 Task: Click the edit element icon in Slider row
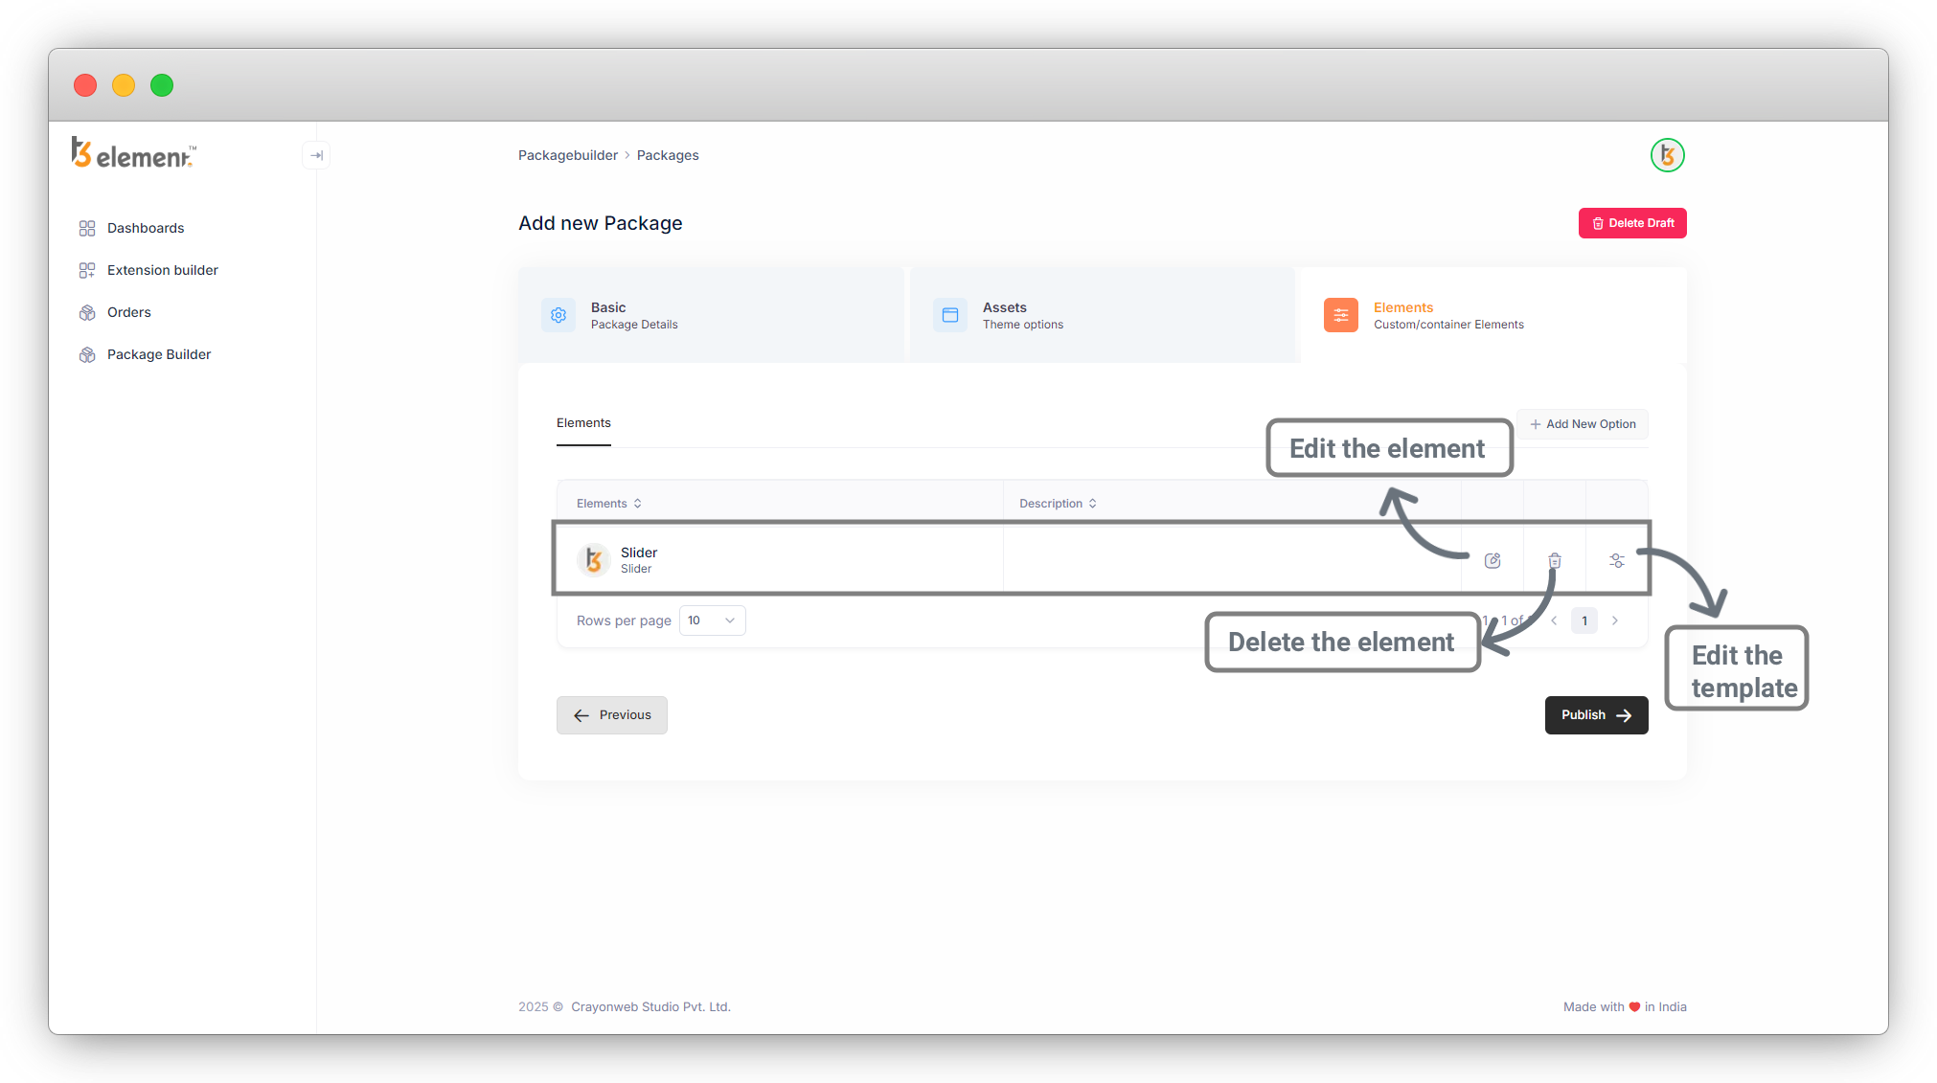click(x=1493, y=561)
